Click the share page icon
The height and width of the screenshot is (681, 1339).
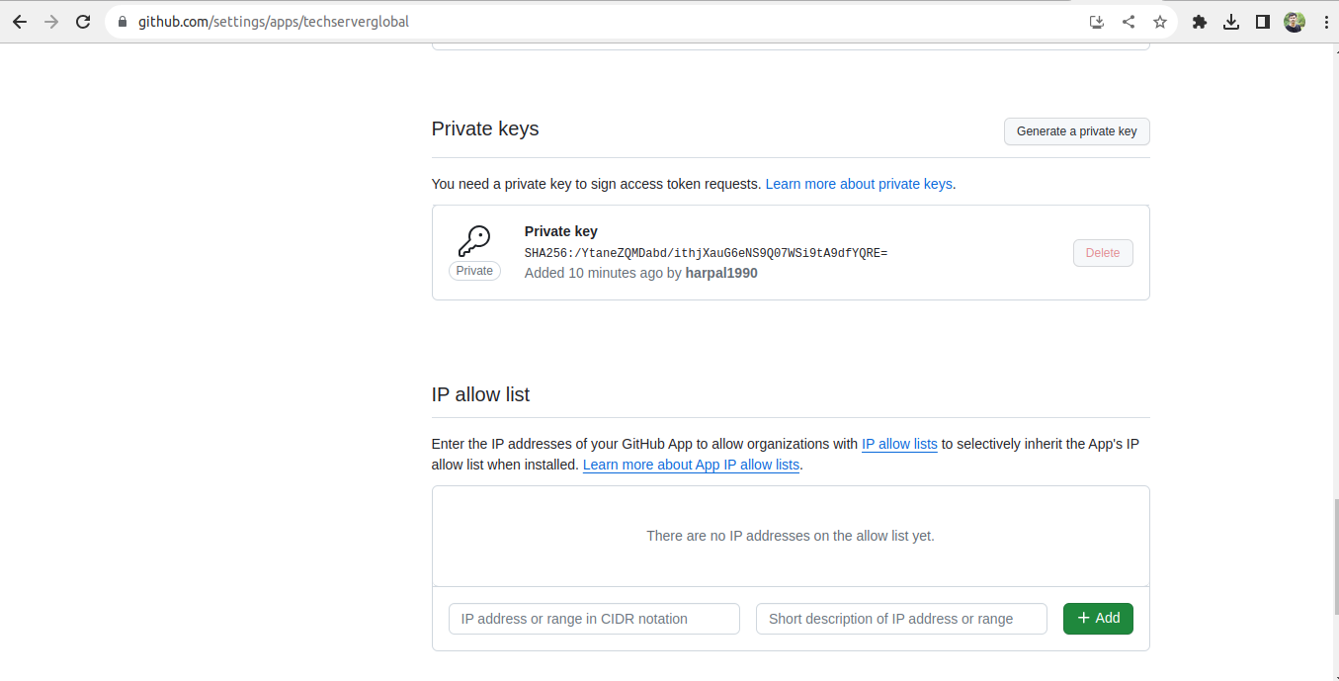(1128, 22)
